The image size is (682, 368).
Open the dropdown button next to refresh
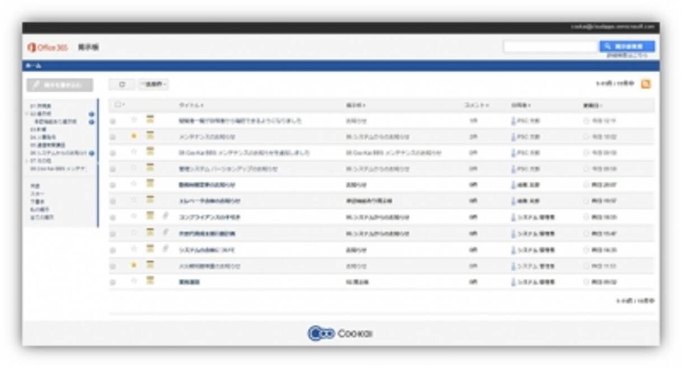pos(153,84)
